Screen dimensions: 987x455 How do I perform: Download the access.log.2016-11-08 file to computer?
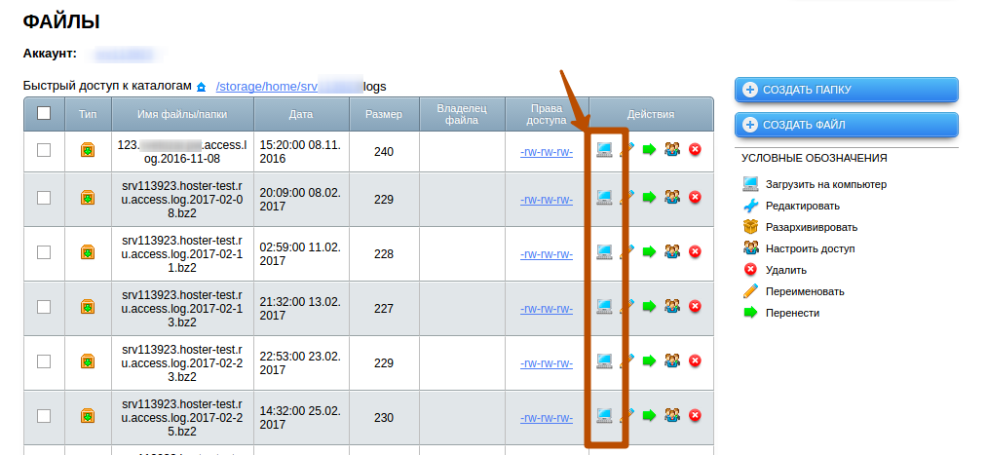(x=604, y=149)
